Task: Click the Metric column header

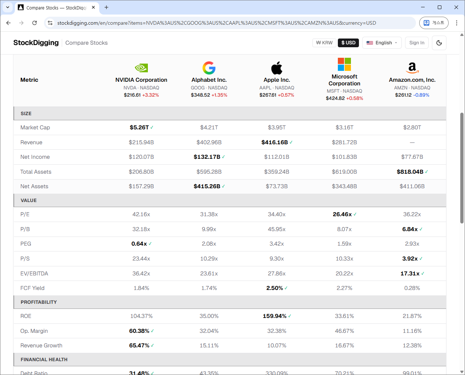Action: pos(29,80)
